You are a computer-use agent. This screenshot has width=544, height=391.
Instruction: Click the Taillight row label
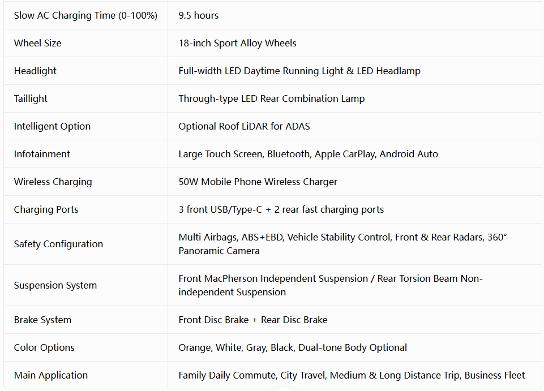[x=31, y=99]
